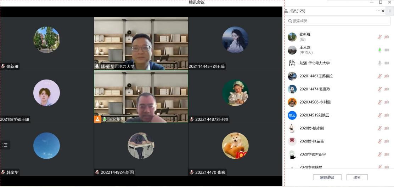This screenshot has width=394, height=187.
Task: Click the green microphone icon for 王文龙
Action: coord(379,50)
